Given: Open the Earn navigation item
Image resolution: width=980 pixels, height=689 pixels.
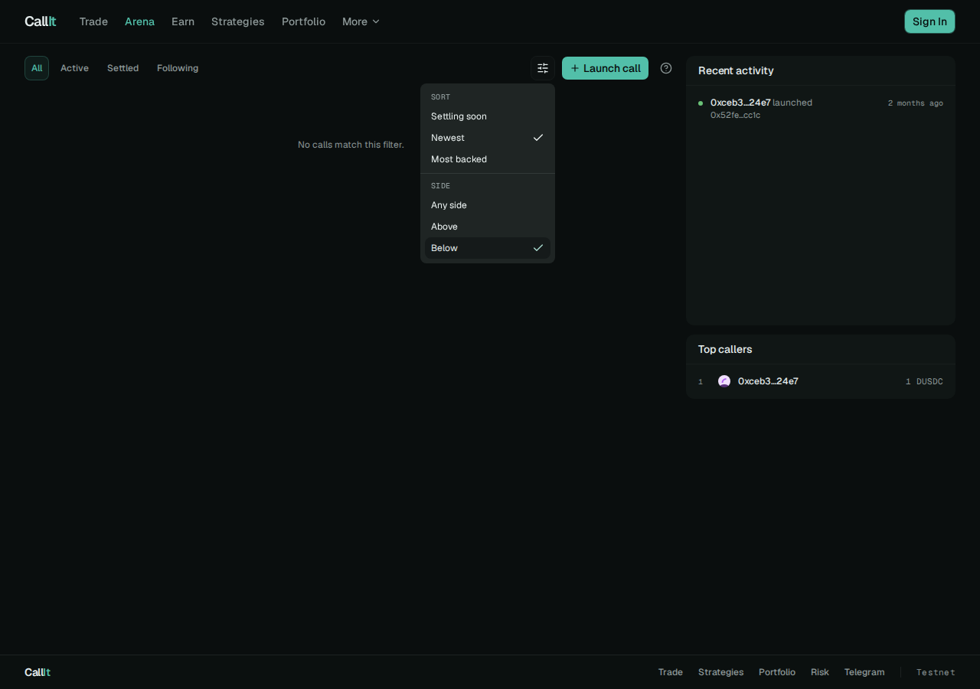Looking at the screenshot, I should click(x=183, y=21).
